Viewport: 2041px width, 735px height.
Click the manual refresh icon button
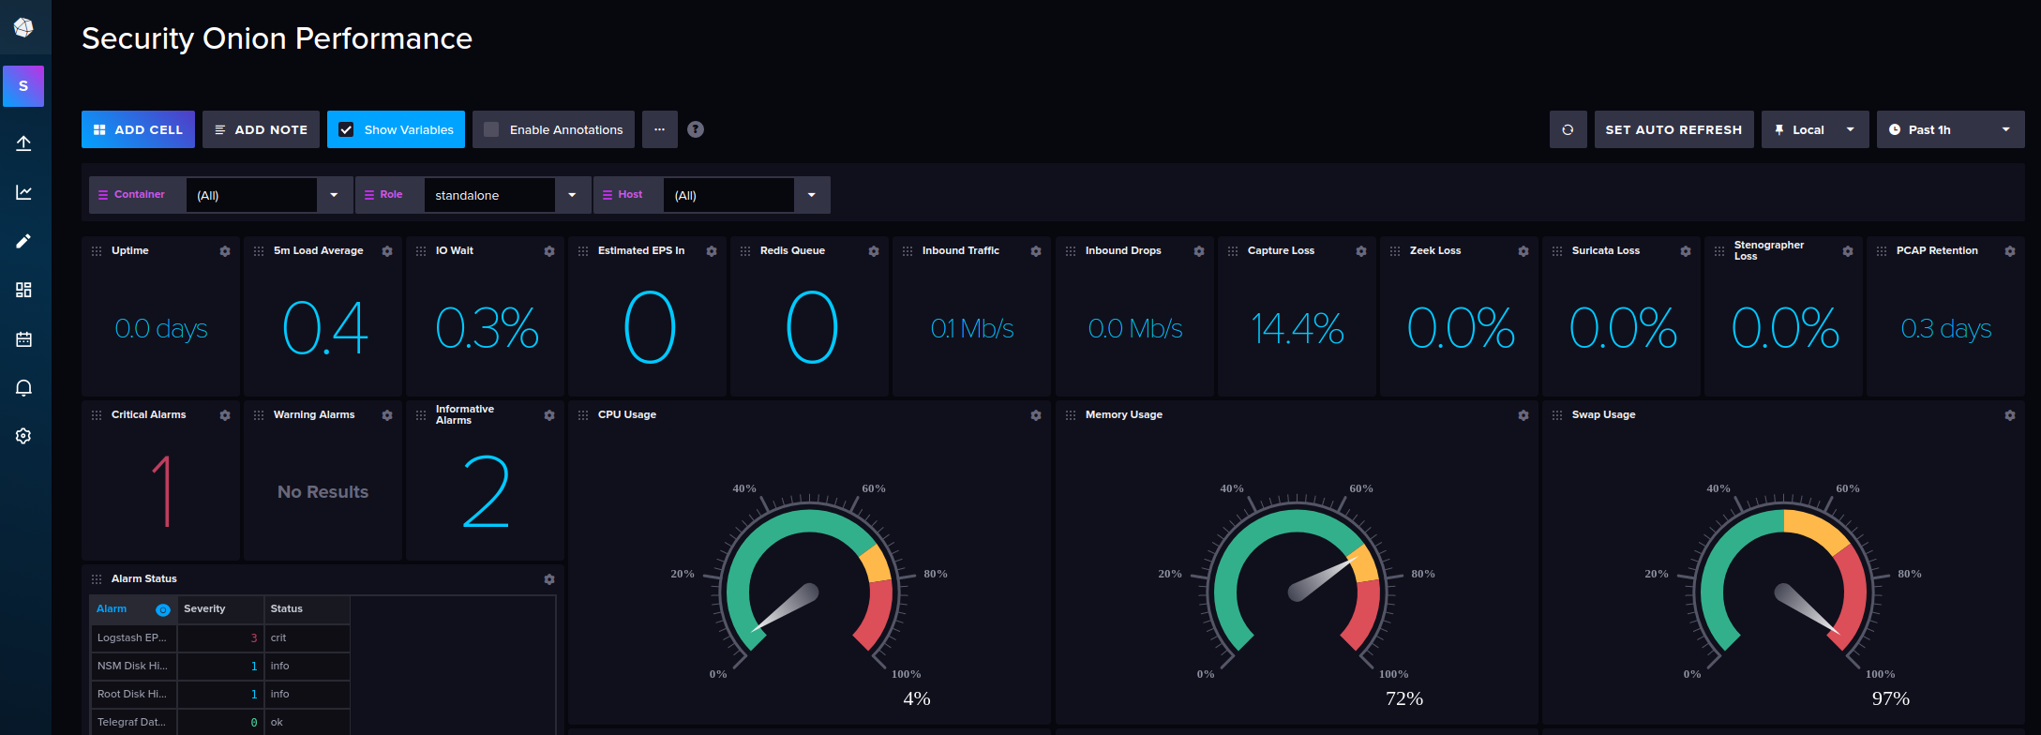[1568, 129]
